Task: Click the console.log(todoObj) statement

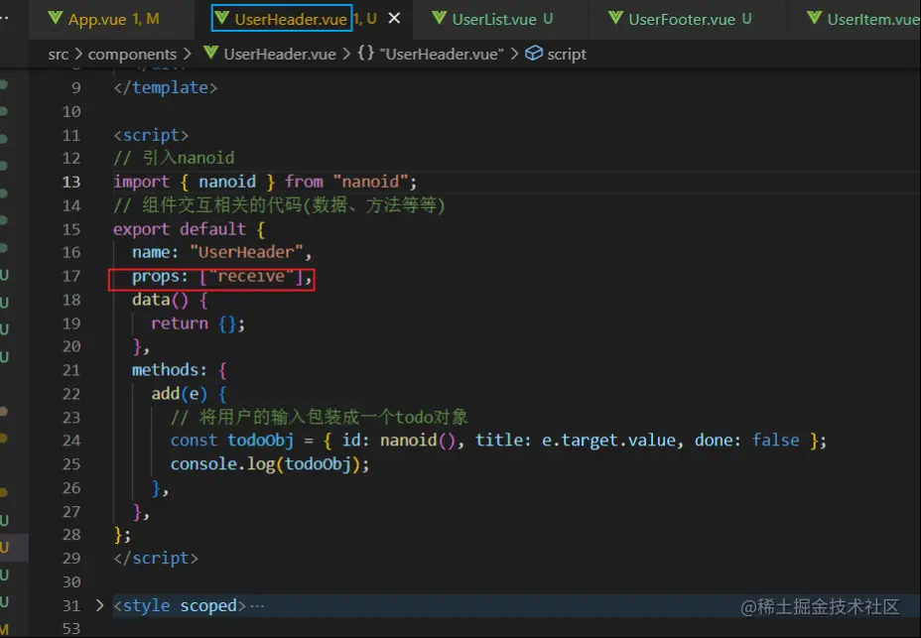Action: point(270,464)
